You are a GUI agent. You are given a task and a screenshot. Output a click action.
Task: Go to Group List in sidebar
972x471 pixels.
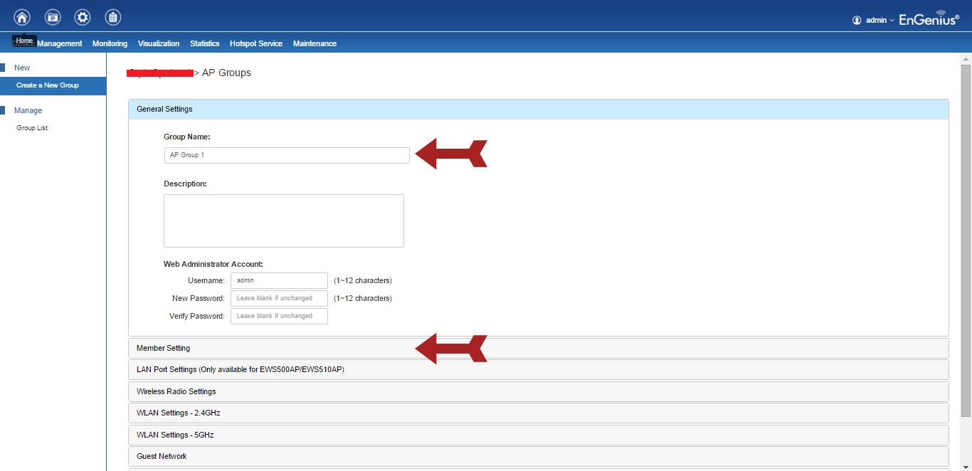pos(32,128)
